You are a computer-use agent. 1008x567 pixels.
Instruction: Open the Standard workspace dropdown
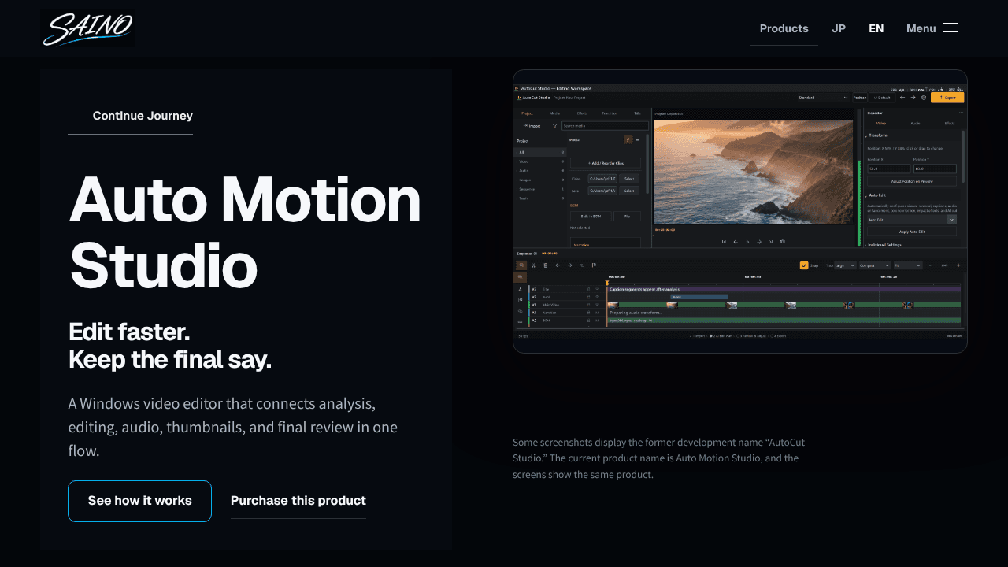point(823,98)
